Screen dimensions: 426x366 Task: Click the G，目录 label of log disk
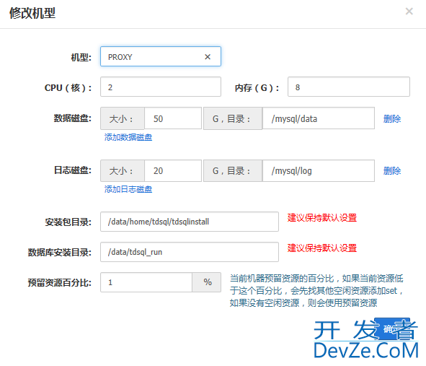pyautogui.click(x=233, y=170)
